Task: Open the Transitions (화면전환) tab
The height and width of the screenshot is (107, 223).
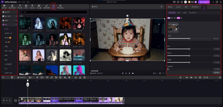Action: click(47, 7)
